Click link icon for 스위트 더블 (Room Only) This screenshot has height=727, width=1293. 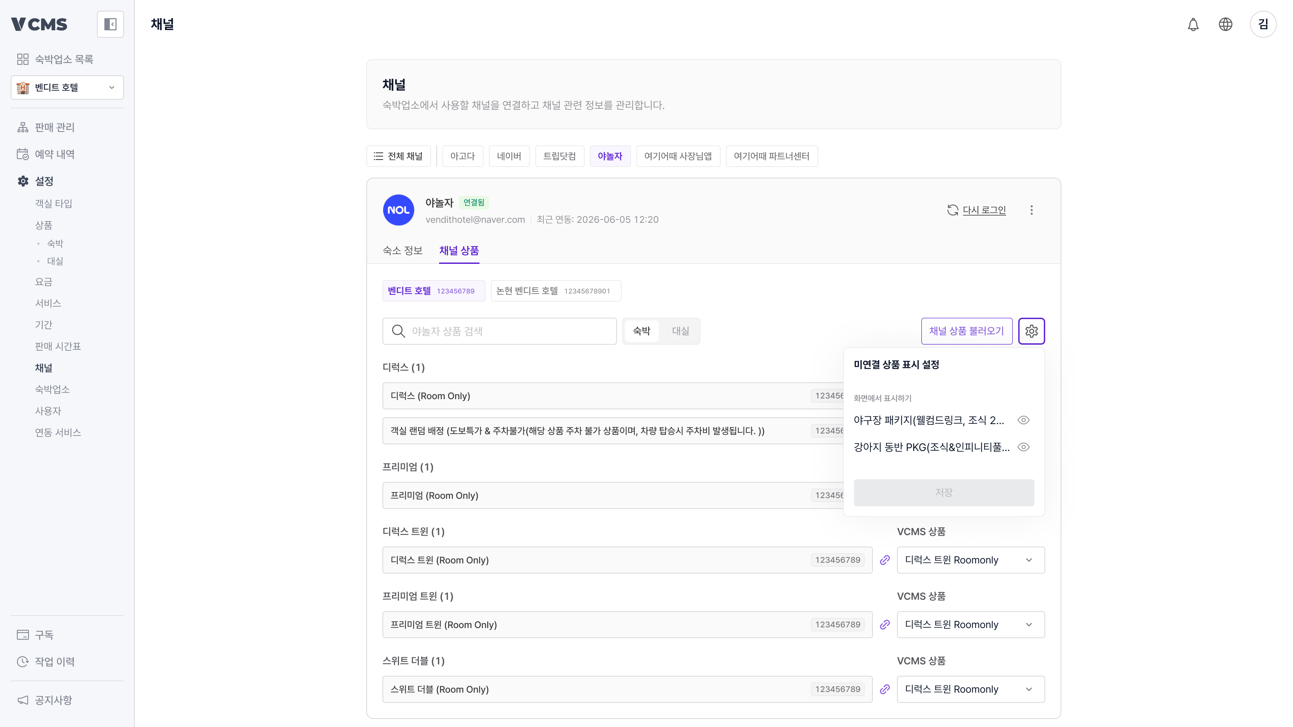tap(885, 689)
